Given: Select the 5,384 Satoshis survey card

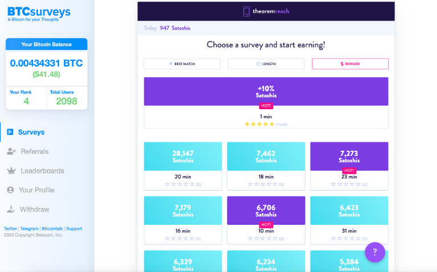Looking at the screenshot, I should coord(349,261).
